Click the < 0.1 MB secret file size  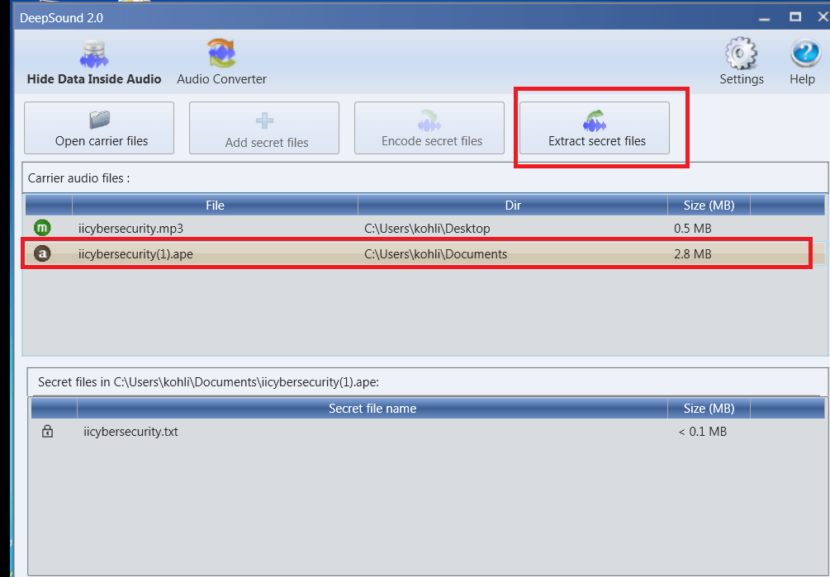[x=703, y=432]
